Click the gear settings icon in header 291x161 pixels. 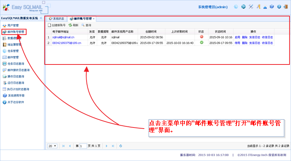tap(236, 7)
